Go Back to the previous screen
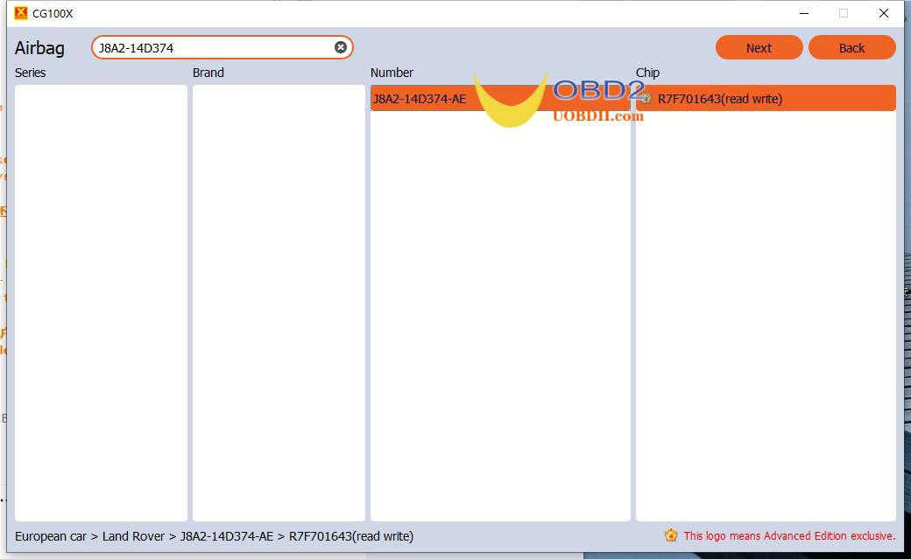 (x=851, y=47)
